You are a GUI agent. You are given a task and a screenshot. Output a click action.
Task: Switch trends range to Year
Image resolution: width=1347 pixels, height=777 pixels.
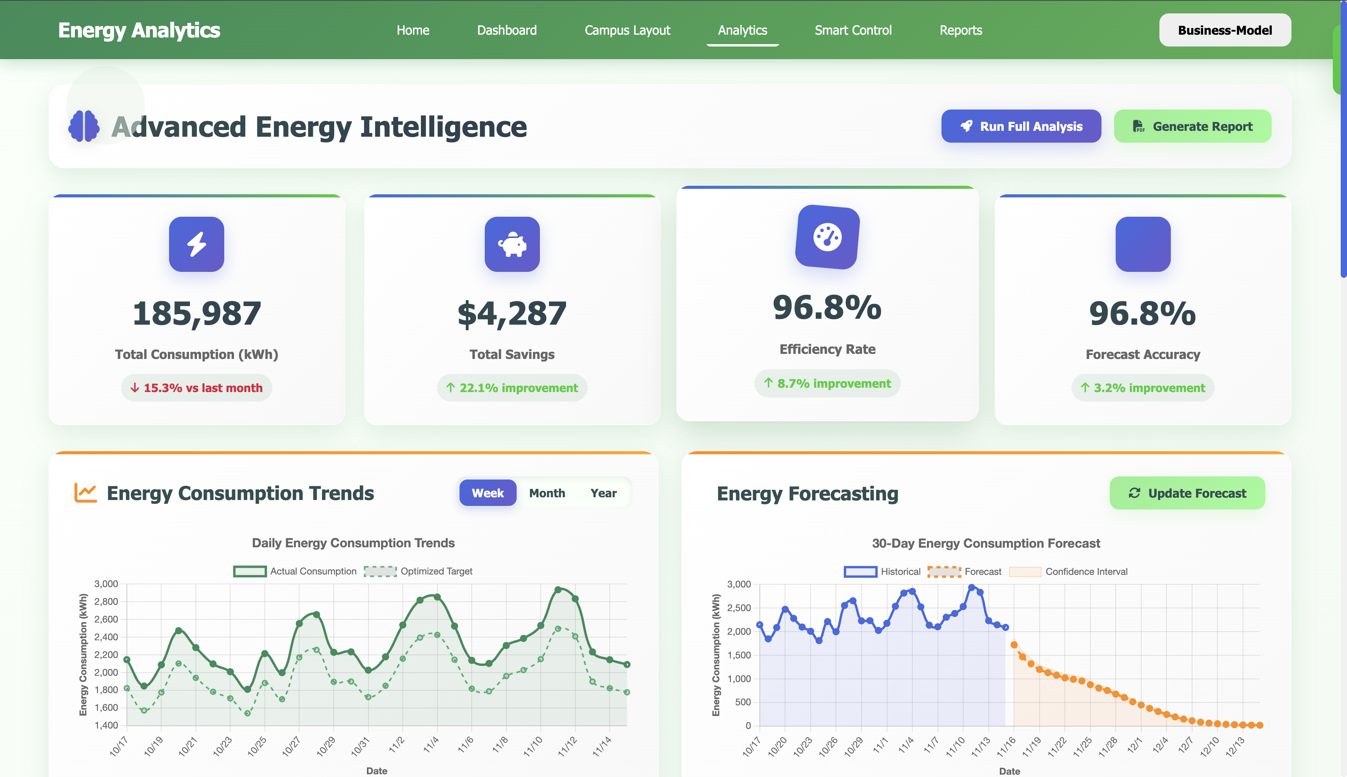tap(603, 493)
